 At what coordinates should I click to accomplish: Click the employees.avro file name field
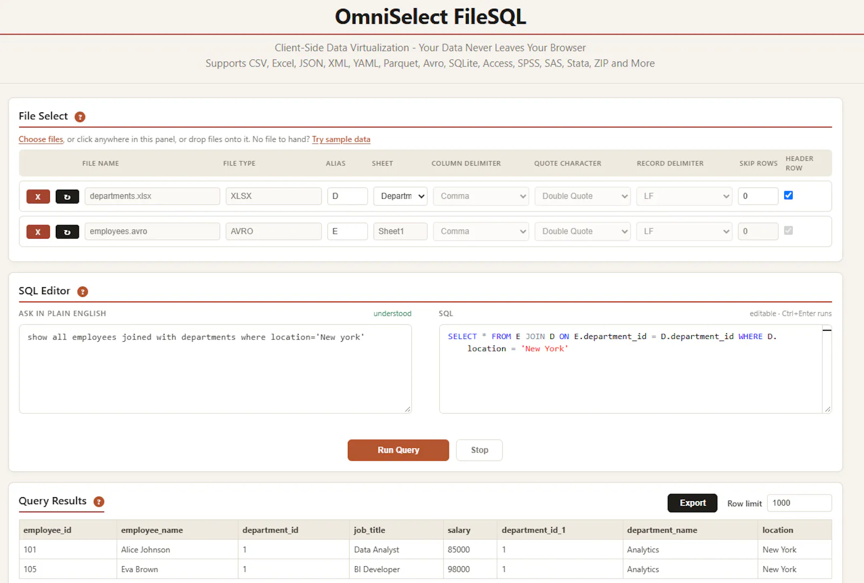pos(152,231)
